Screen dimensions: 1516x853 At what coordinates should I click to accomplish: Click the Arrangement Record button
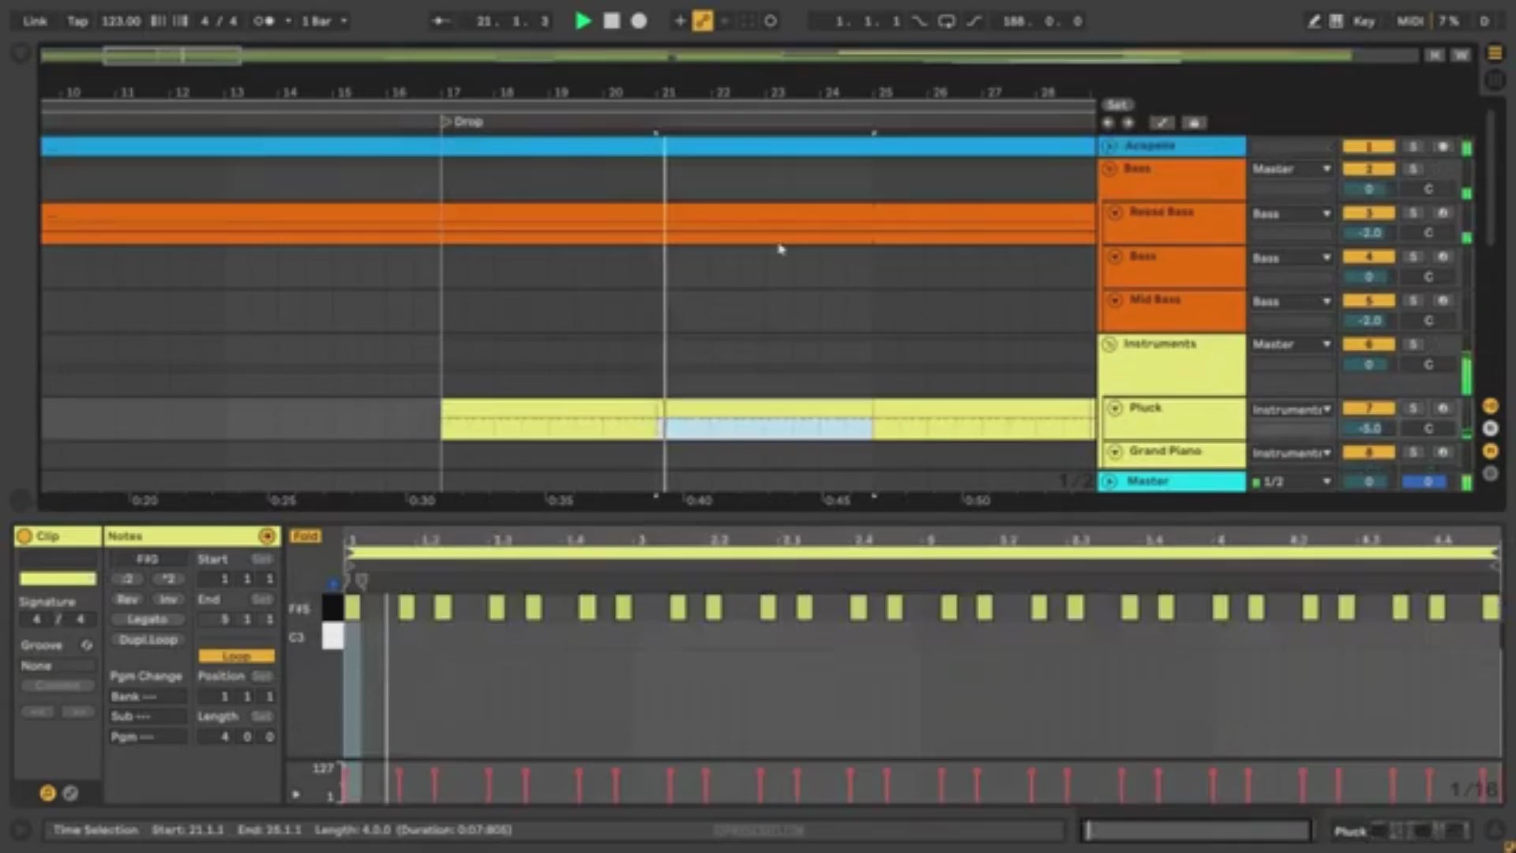coord(639,21)
